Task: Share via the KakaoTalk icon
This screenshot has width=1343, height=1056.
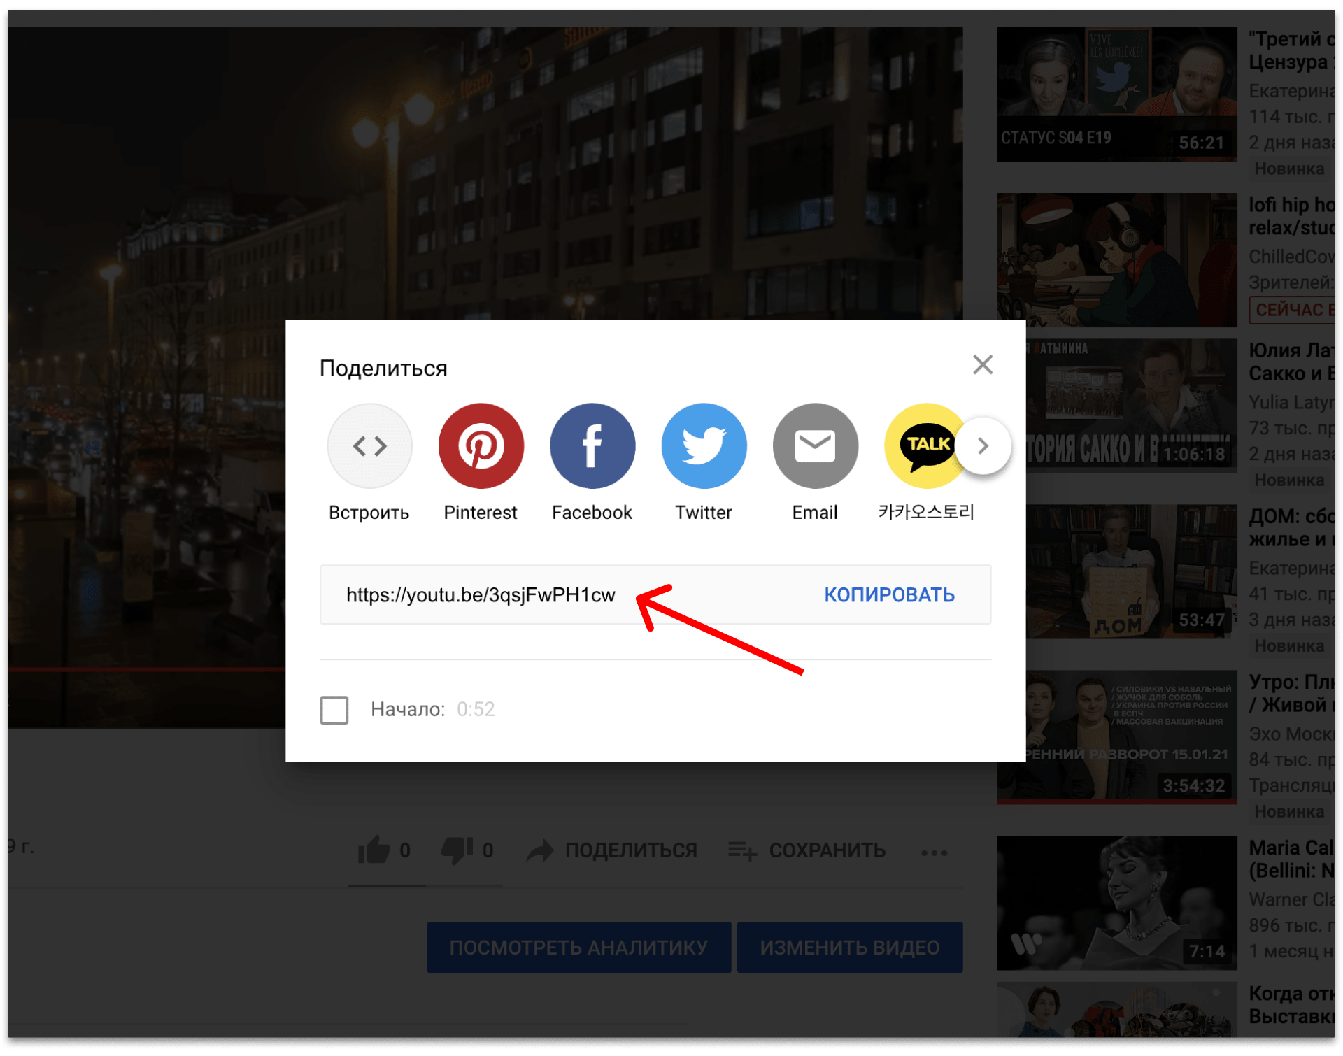Action: (x=923, y=445)
